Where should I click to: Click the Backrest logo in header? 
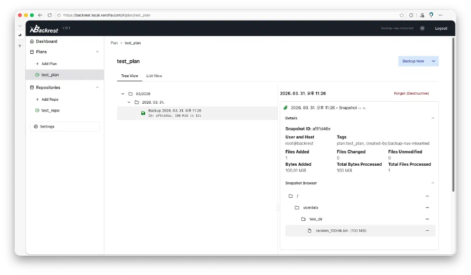pos(44,29)
